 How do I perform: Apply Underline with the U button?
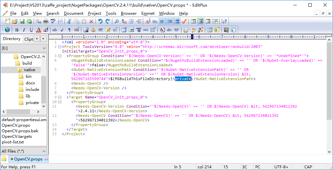[31, 30]
